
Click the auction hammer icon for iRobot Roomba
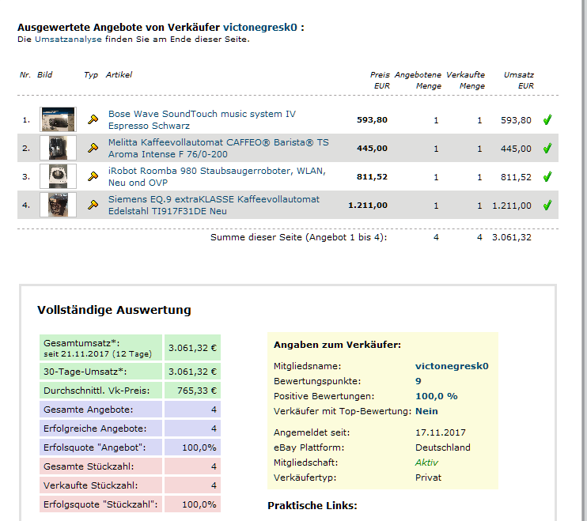point(93,176)
